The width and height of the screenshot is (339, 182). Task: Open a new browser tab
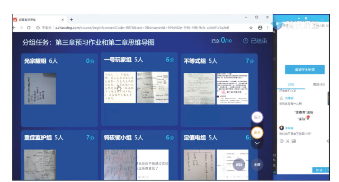(71, 20)
